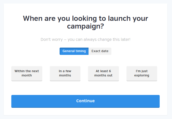Pick "At least 6 months out"

pos(103,73)
